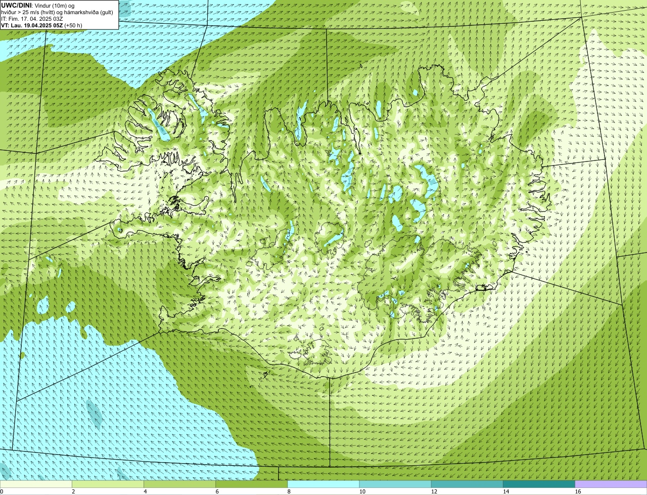
Task: Click the legend tick label "4"
Action: [x=145, y=491]
